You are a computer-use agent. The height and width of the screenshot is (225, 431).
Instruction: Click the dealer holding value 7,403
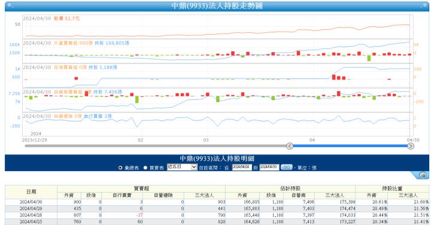click(308, 208)
